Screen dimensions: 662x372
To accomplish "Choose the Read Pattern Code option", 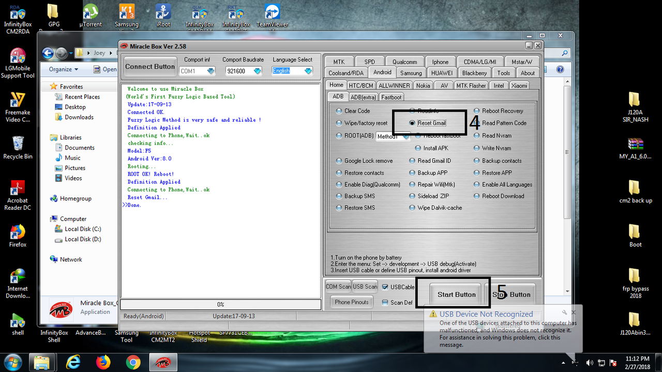I will pyautogui.click(x=477, y=123).
